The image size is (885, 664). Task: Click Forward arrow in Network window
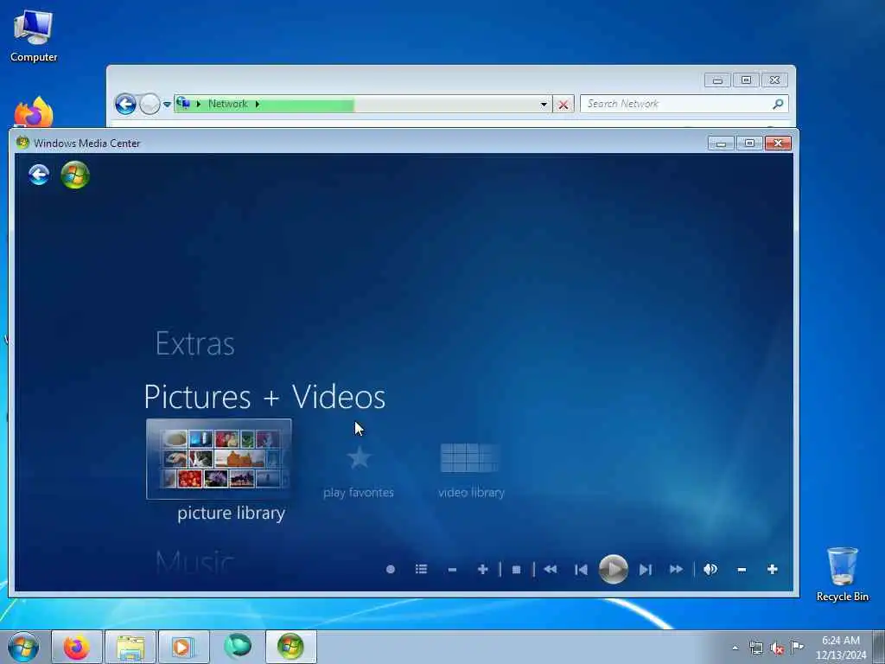point(150,104)
